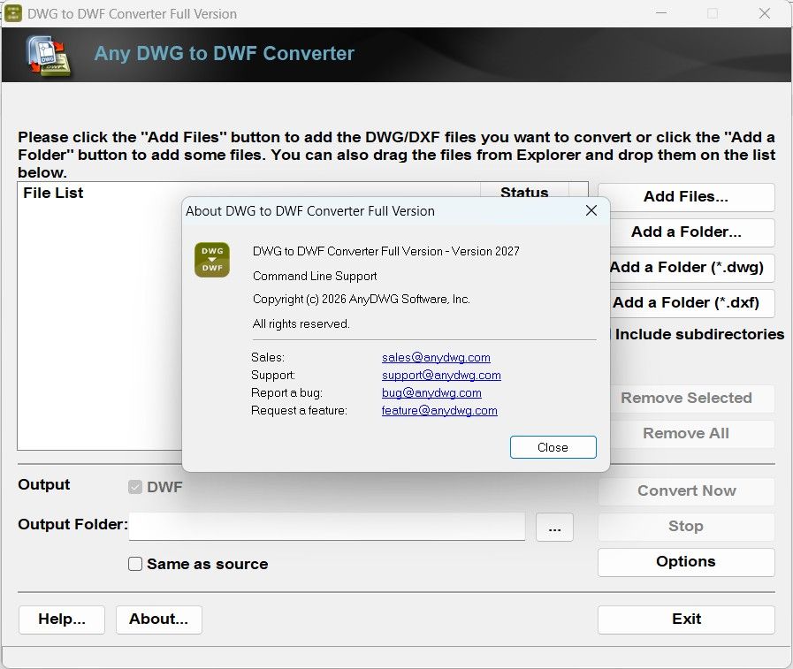793x669 pixels.
Task: Open the support@anydwg.com email link
Action: click(x=441, y=376)
